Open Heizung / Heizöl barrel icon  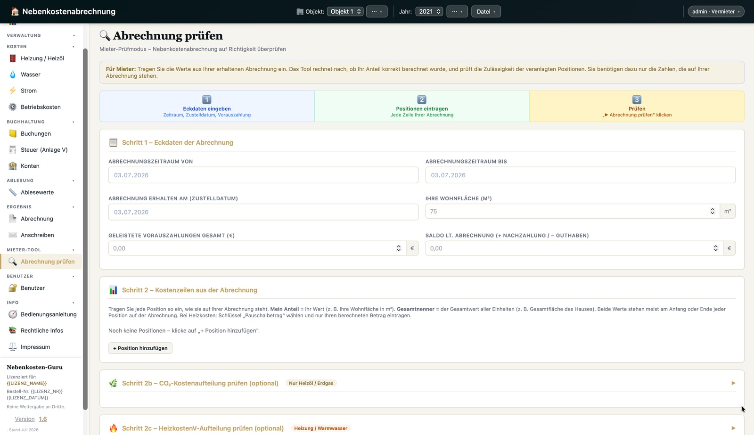coord(13,58)
